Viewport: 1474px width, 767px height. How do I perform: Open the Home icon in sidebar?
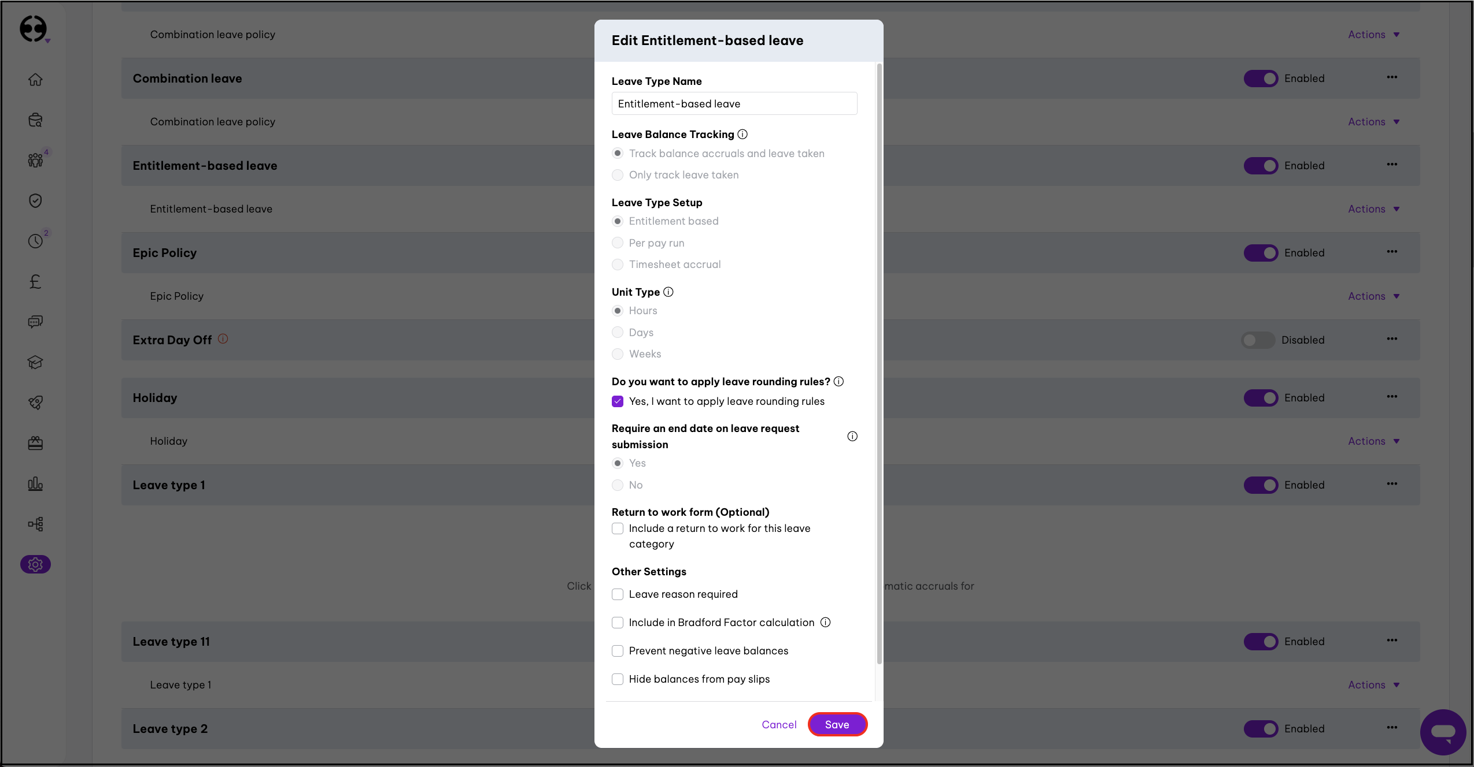pyautogui.click(x=35, y=80)
